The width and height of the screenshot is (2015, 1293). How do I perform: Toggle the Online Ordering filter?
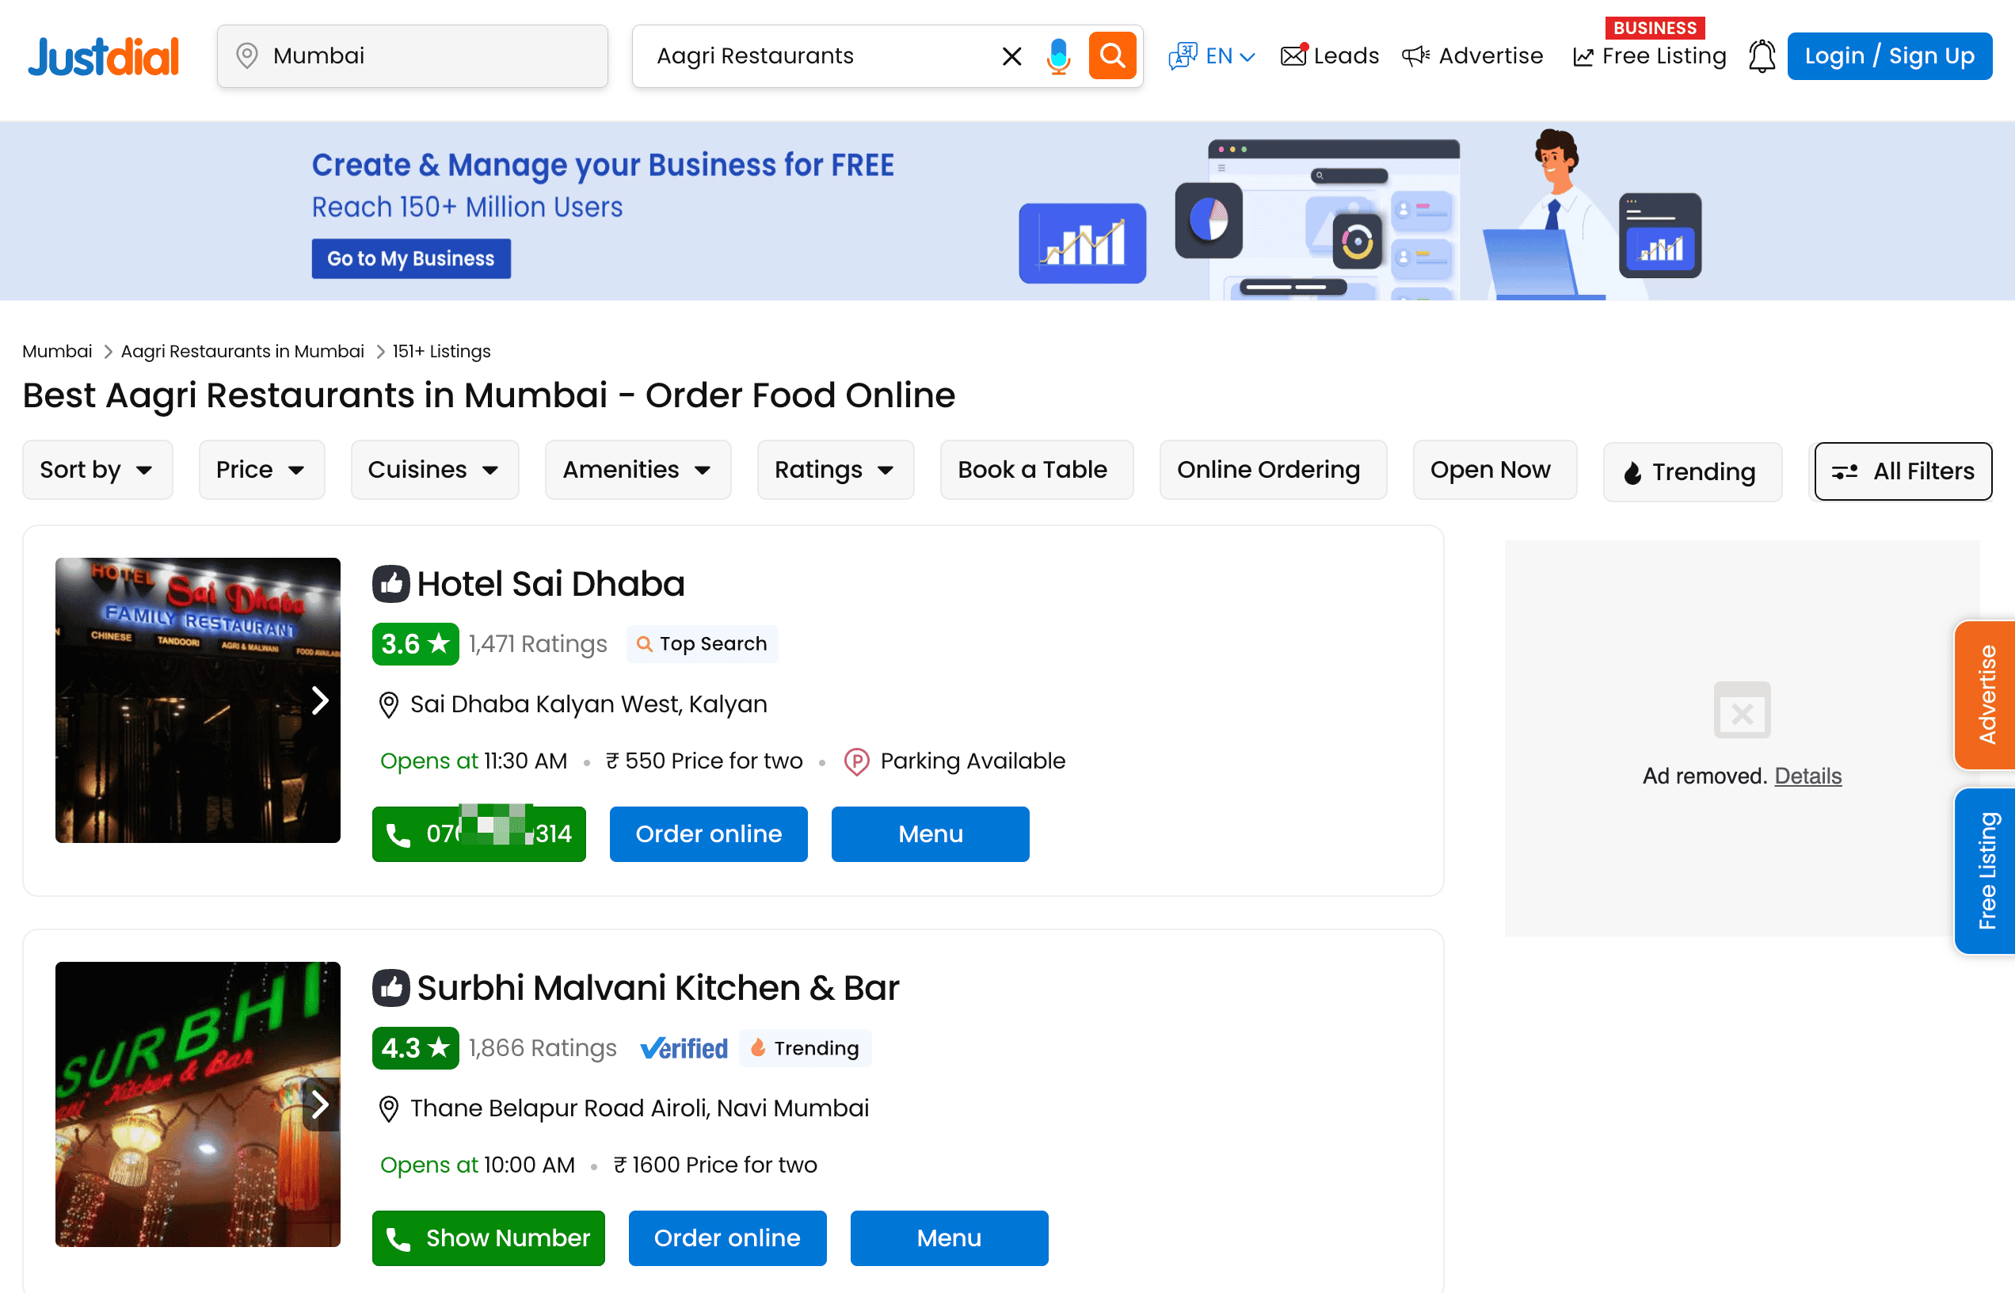click(x=1271, y=469)
